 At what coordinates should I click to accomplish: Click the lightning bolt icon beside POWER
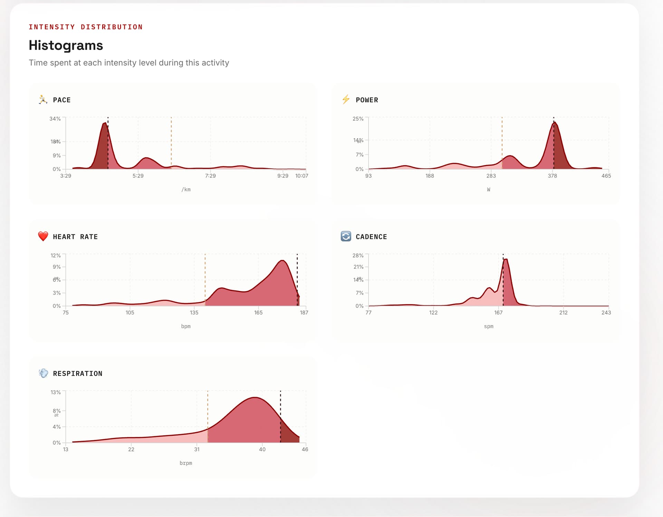pos(346,100)
